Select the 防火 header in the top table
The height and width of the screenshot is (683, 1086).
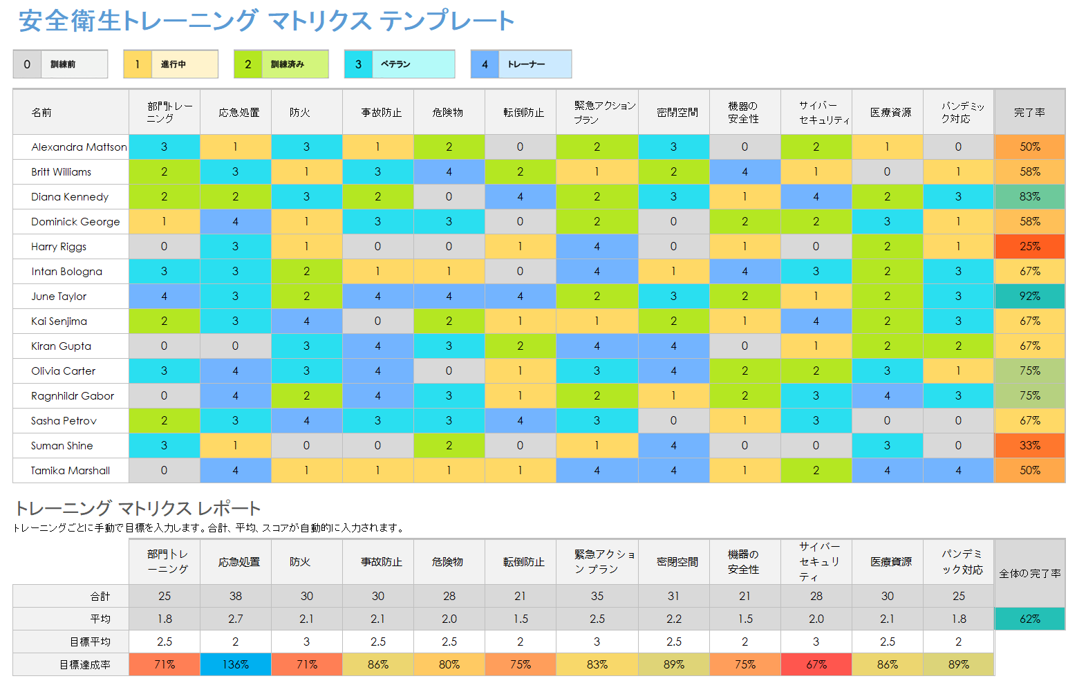[x=307, y=112]
